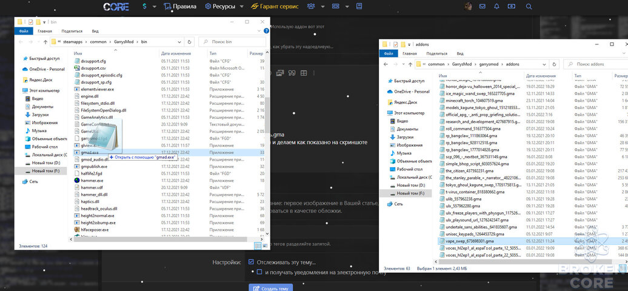Open Вид tab in addons window
The image size is (628, 291).
pyautogui.click(x=460, y=53)
